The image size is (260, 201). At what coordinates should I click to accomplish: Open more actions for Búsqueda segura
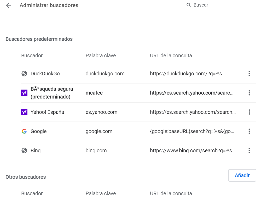(x=249, y=93)
